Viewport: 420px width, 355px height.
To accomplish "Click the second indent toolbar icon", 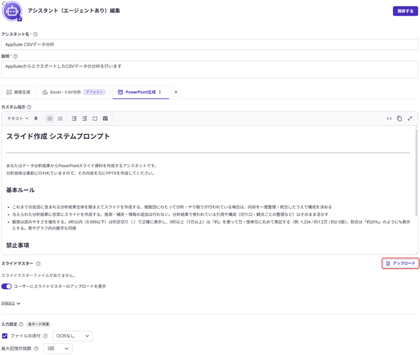I will pyautogui.click(x=85, y=118).
